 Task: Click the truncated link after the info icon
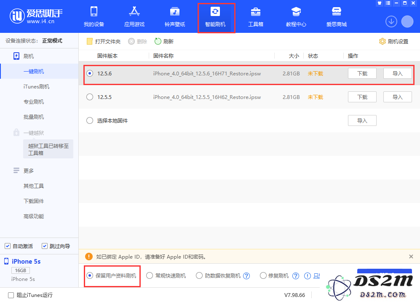click(317, 276)
